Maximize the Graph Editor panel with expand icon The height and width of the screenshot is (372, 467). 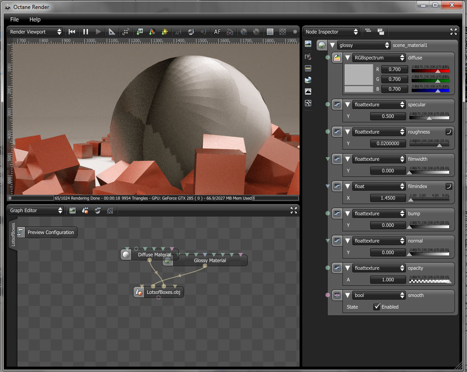[293, 210]
